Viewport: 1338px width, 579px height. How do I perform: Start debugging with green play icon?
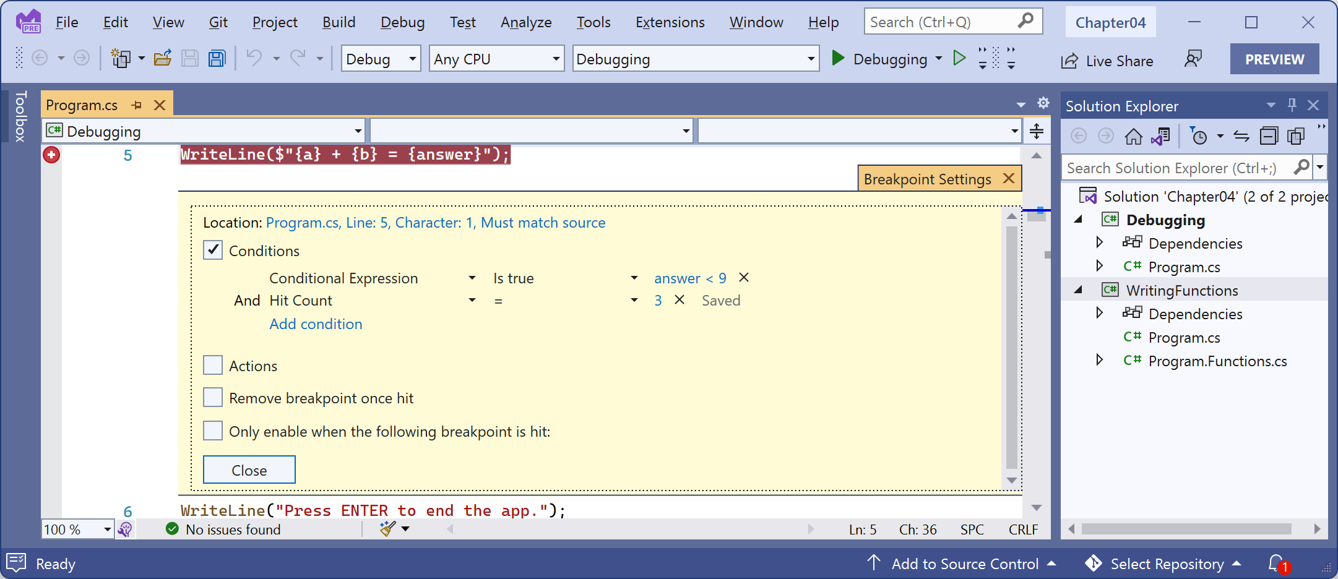pos(838,58)
